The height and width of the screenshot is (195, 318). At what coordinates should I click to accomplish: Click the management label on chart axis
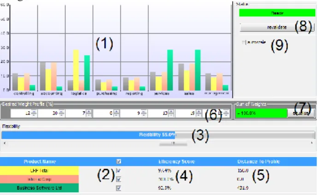coord(217,93)
